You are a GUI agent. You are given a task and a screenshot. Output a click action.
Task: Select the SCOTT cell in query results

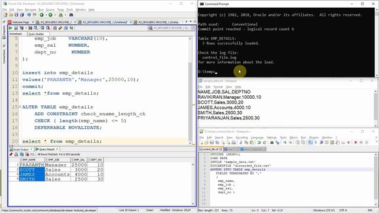tap(32, 170)
